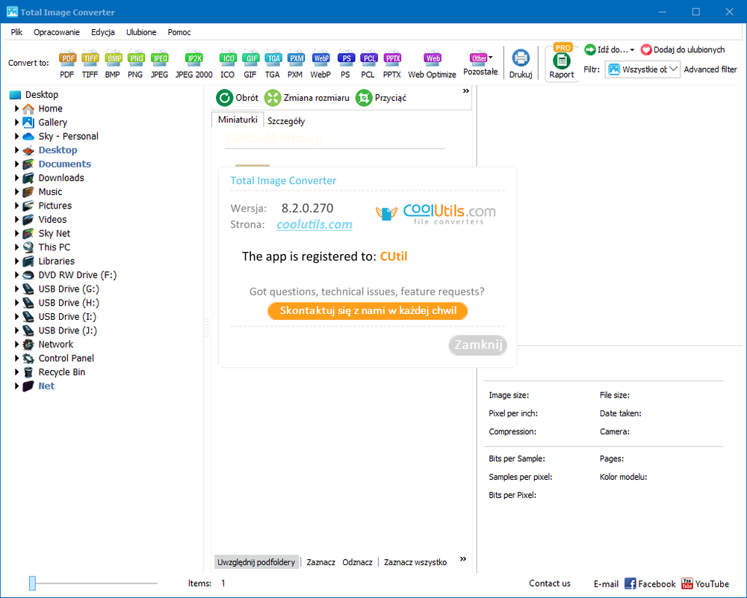
Task: Click the Odznacz button
Action: click(x=357, y=562)
